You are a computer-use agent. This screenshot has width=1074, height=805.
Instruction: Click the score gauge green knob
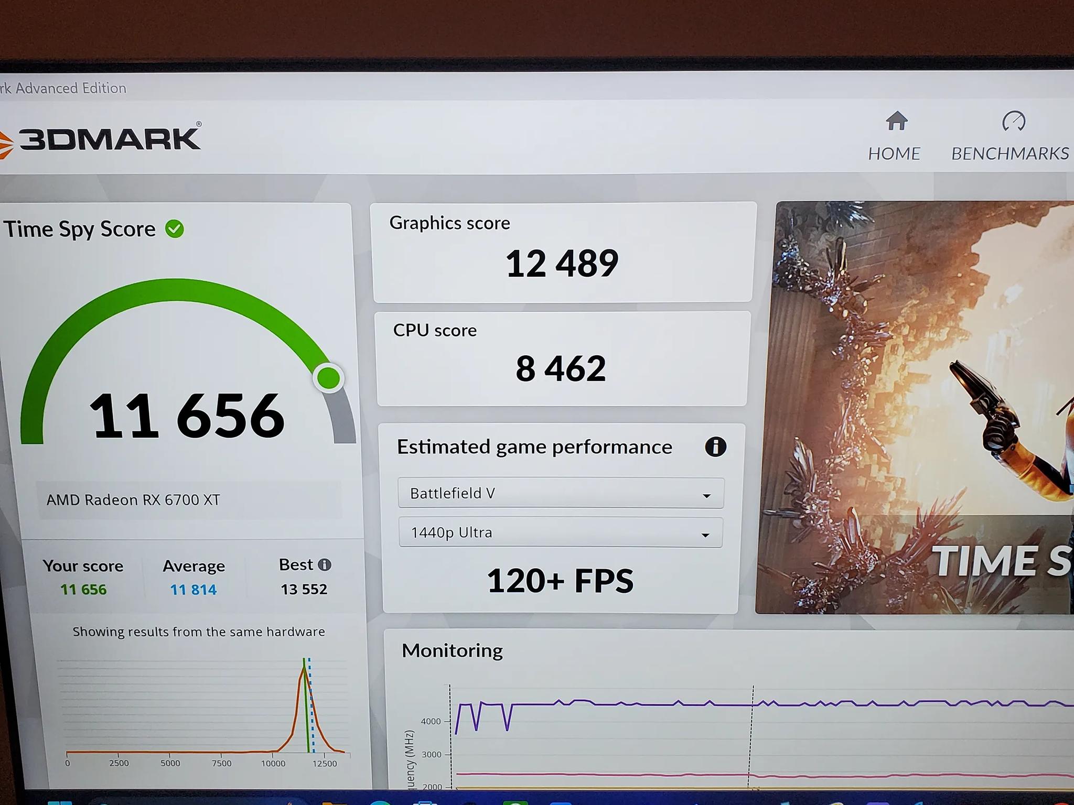click(x=329, y=378)
